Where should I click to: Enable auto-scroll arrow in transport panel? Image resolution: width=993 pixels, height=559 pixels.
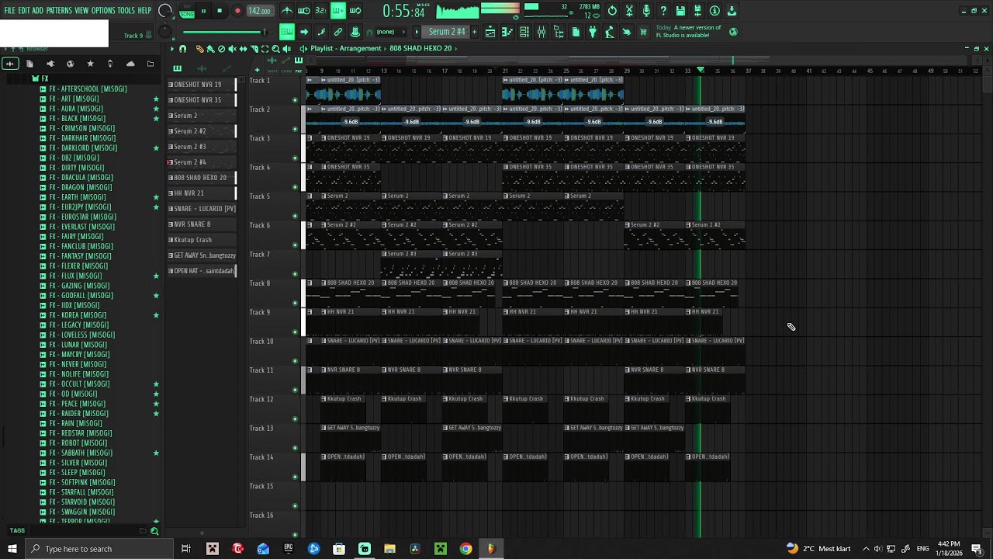(304, 32)
